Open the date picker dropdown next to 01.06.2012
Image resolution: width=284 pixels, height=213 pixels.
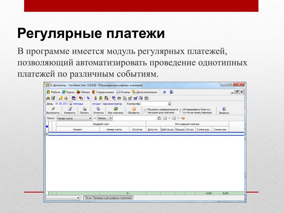(71, 104)
